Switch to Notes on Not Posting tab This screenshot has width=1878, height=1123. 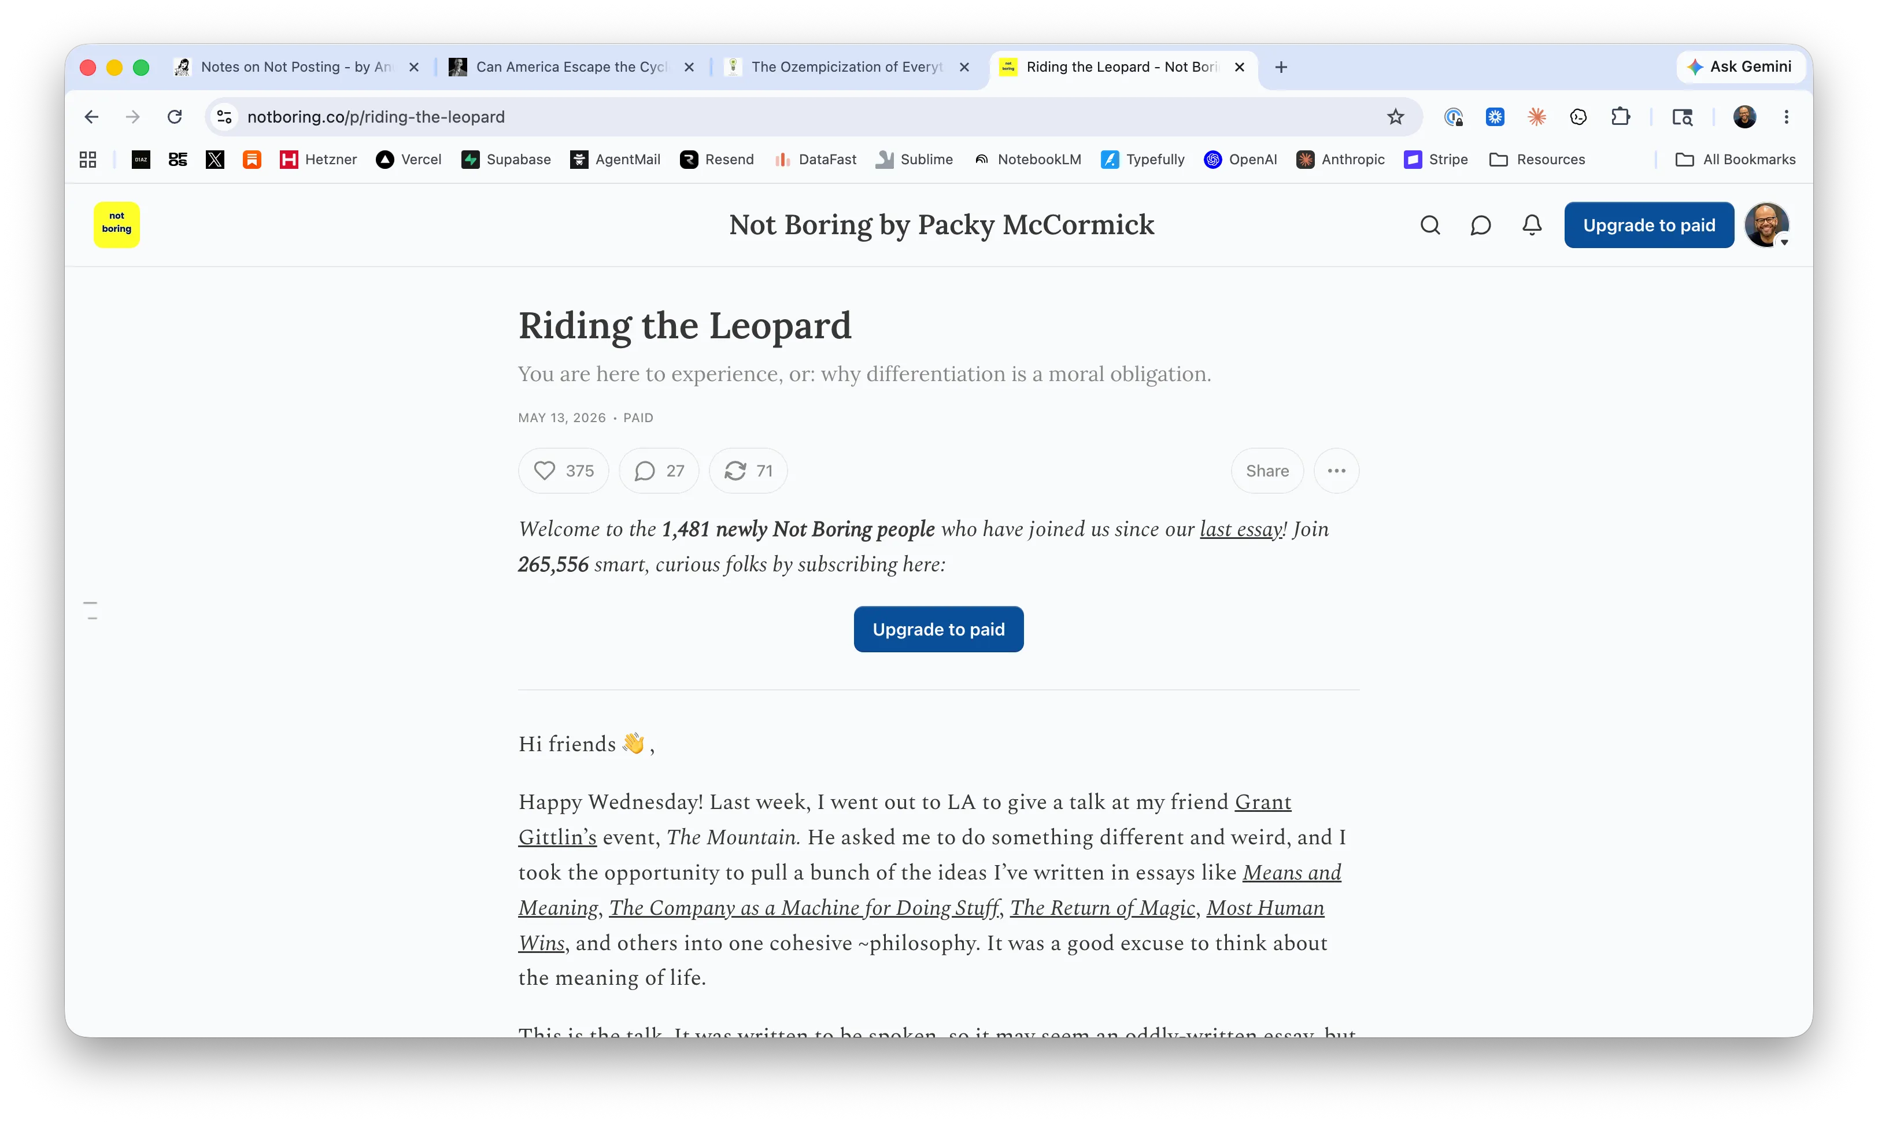[296, 67]
